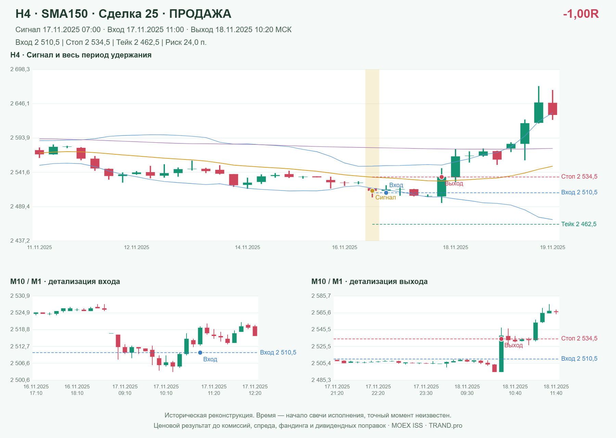Click the 2 530,9 label in entry detail chart

tap(20, 296)
